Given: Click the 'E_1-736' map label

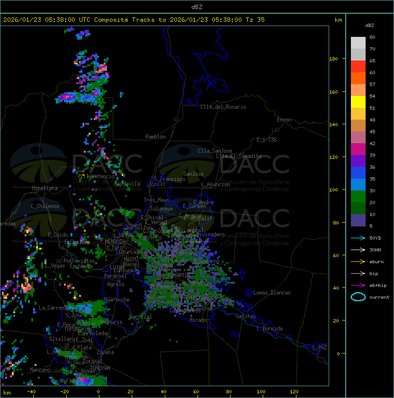Looking at the screenshot, I should click(x=267, y=140).
